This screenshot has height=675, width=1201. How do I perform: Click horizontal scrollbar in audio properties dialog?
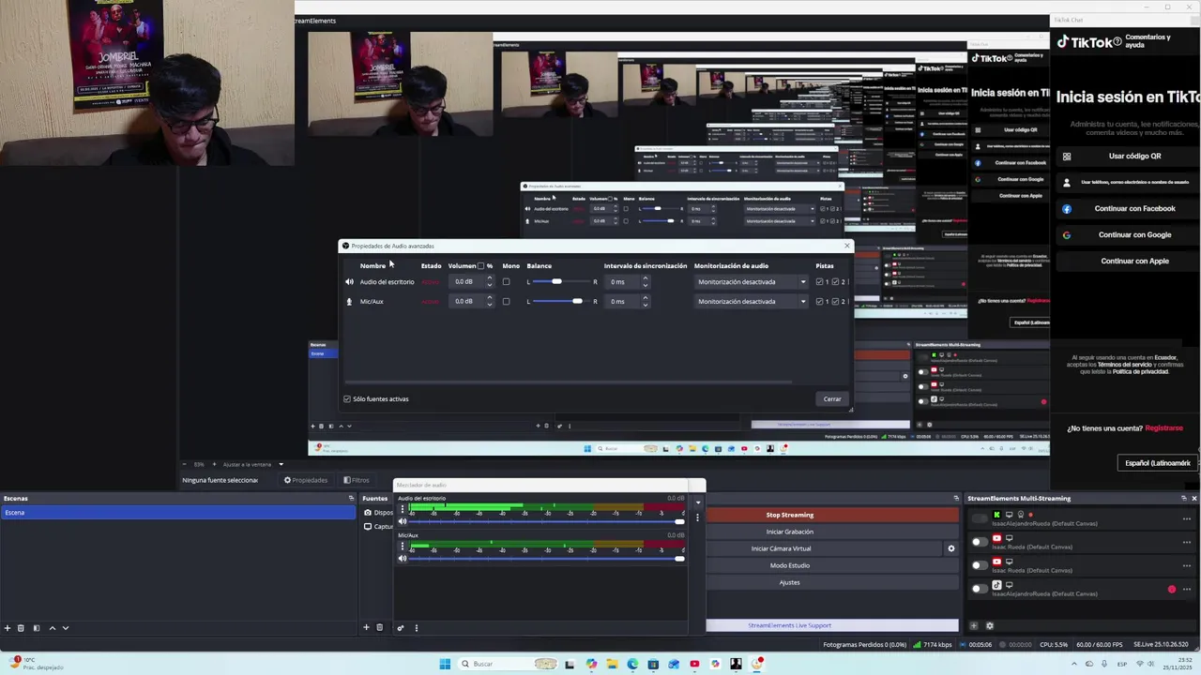(569, 382)
